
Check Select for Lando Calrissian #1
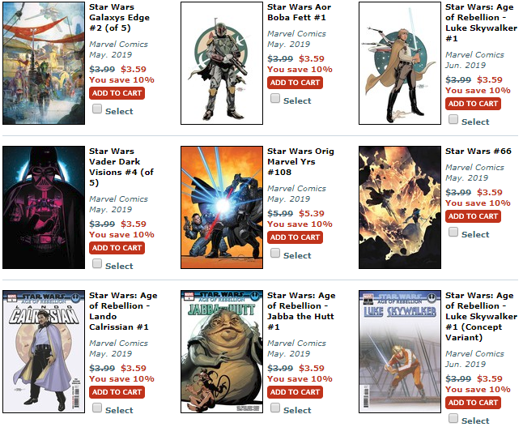click(97, 408)
